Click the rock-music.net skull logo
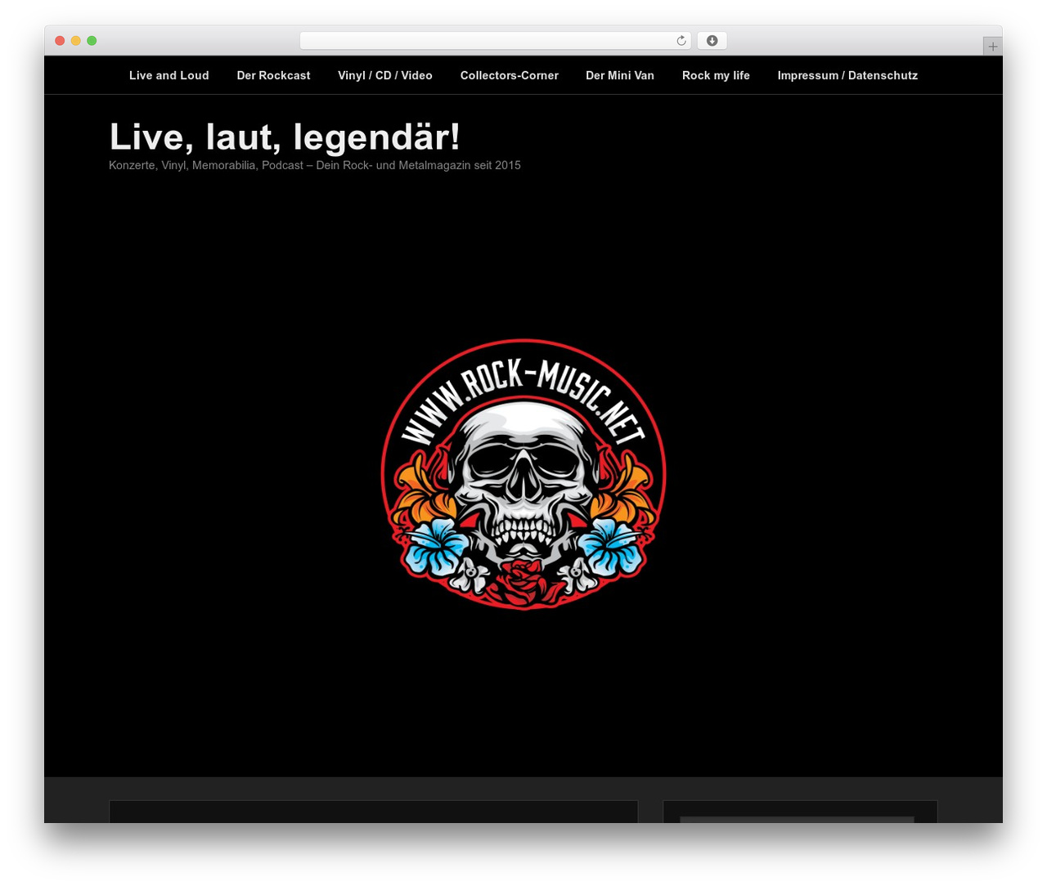The image size is (1047, 886). pyautogui.click(x=523, y=474)
